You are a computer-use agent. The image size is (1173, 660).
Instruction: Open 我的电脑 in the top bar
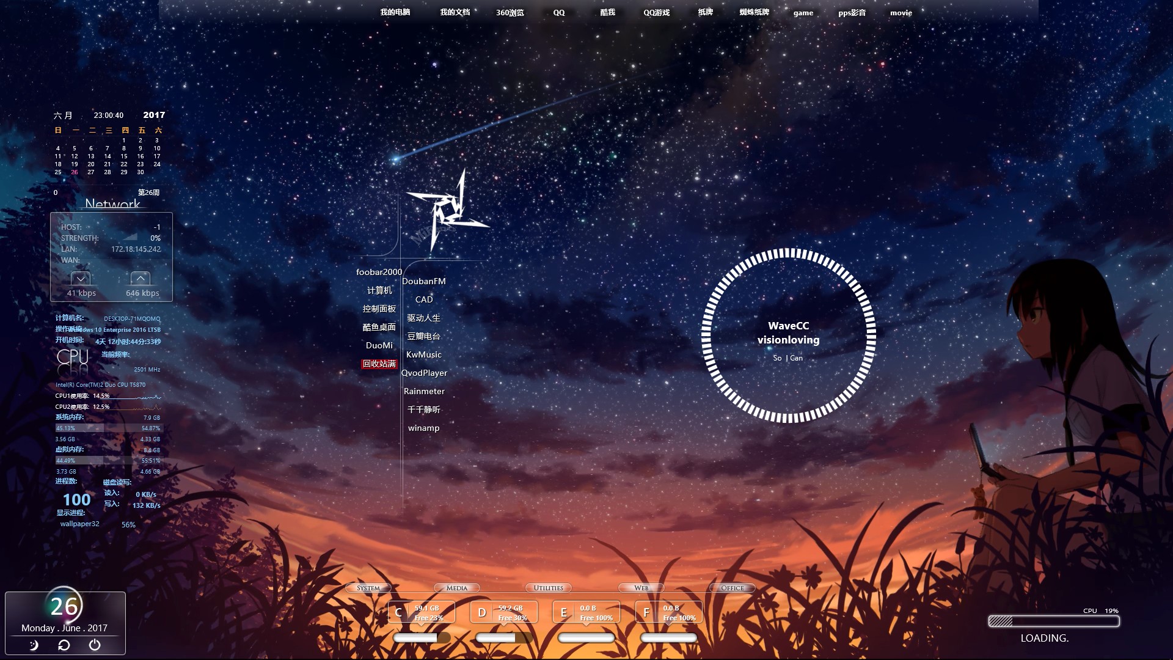click(x=395, y=12)
